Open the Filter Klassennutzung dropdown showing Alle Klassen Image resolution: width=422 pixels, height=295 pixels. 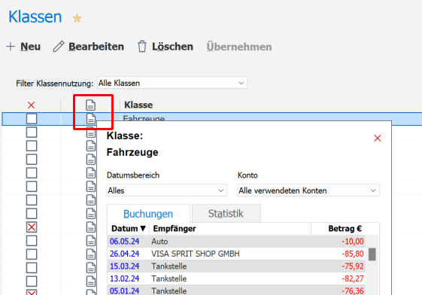click(x=172, y=83)
